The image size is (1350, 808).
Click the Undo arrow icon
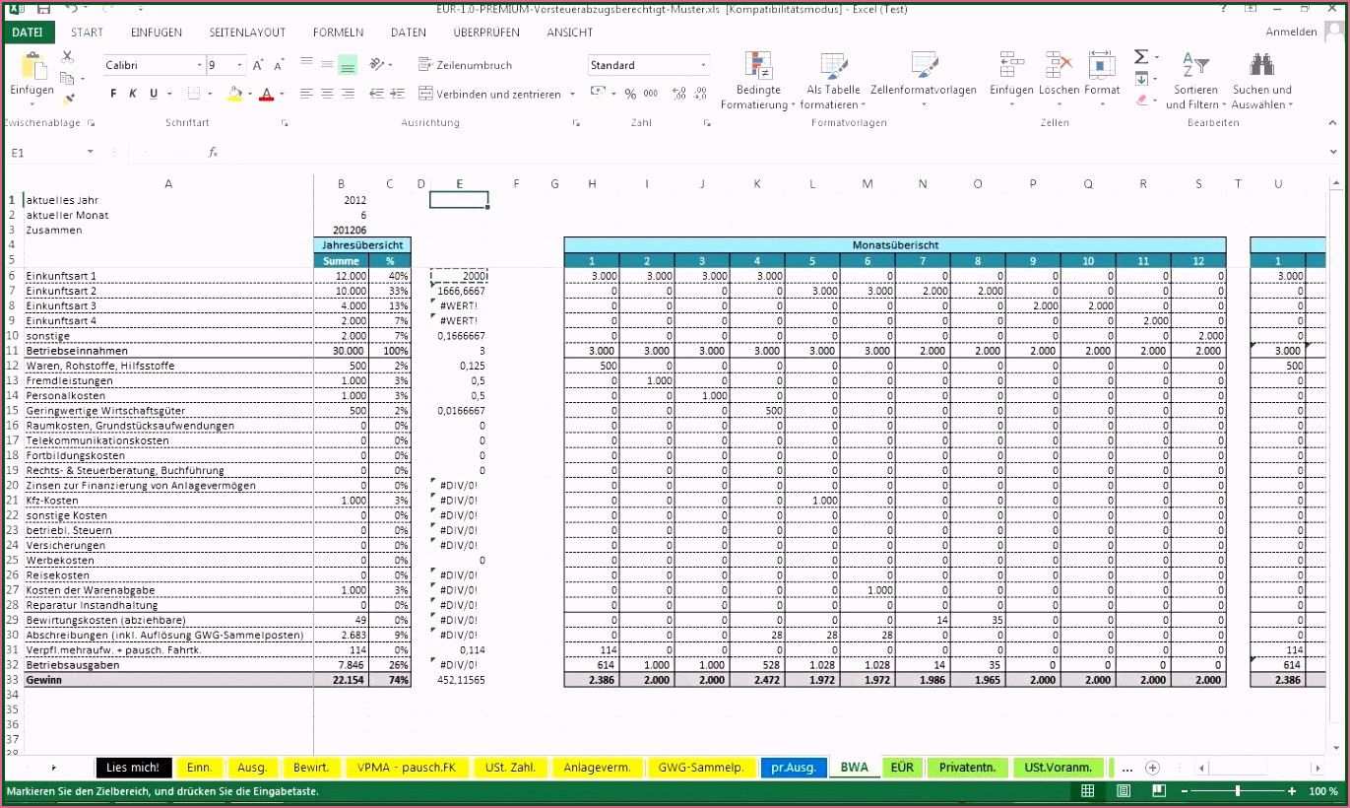point(71,8)
